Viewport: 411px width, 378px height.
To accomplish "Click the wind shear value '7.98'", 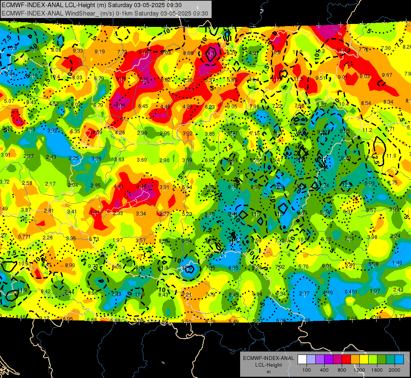I will click(254, 107).
